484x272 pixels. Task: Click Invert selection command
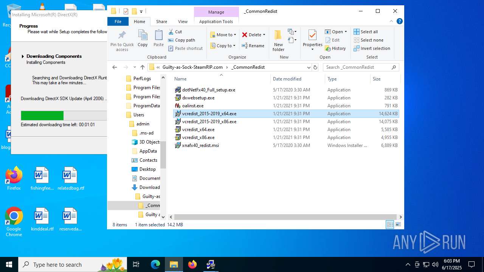tap(372, 48)
